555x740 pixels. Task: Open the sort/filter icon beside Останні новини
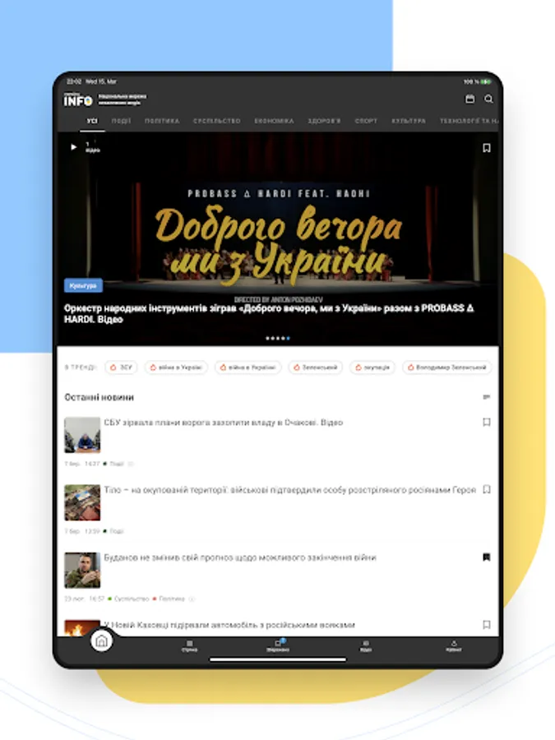point(487,397)
